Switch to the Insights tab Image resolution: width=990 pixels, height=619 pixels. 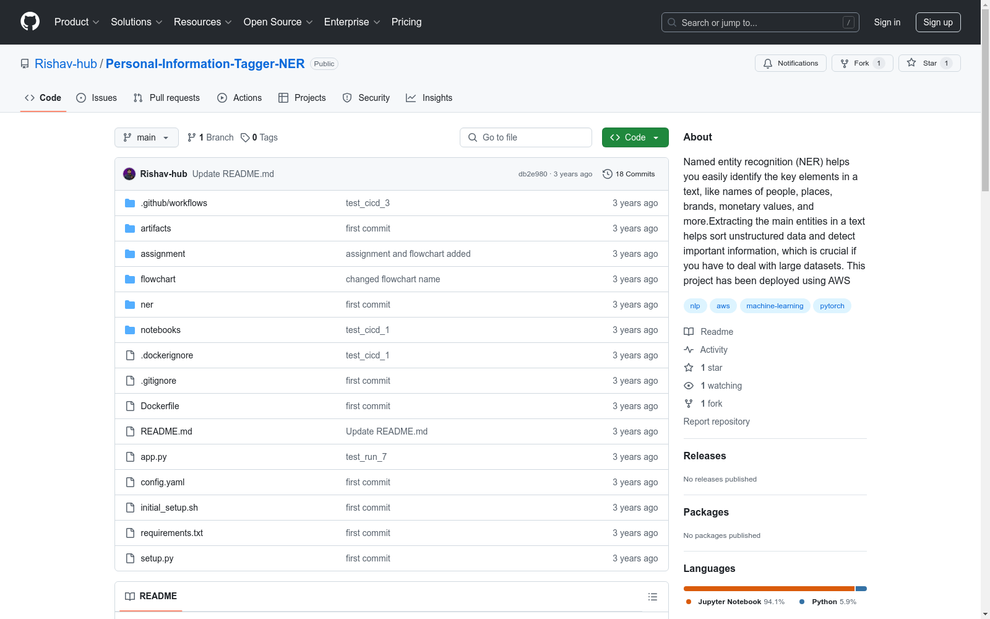click(x=429, y=98)
